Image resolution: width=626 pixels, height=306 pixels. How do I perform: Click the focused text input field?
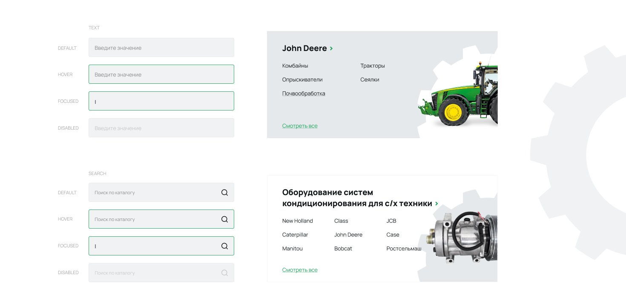click(x=161, y=101)
